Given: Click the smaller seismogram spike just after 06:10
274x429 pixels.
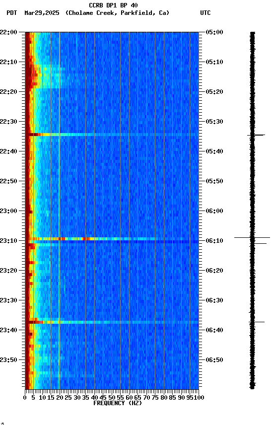Looking at the screenshot, I should (259, 243).
